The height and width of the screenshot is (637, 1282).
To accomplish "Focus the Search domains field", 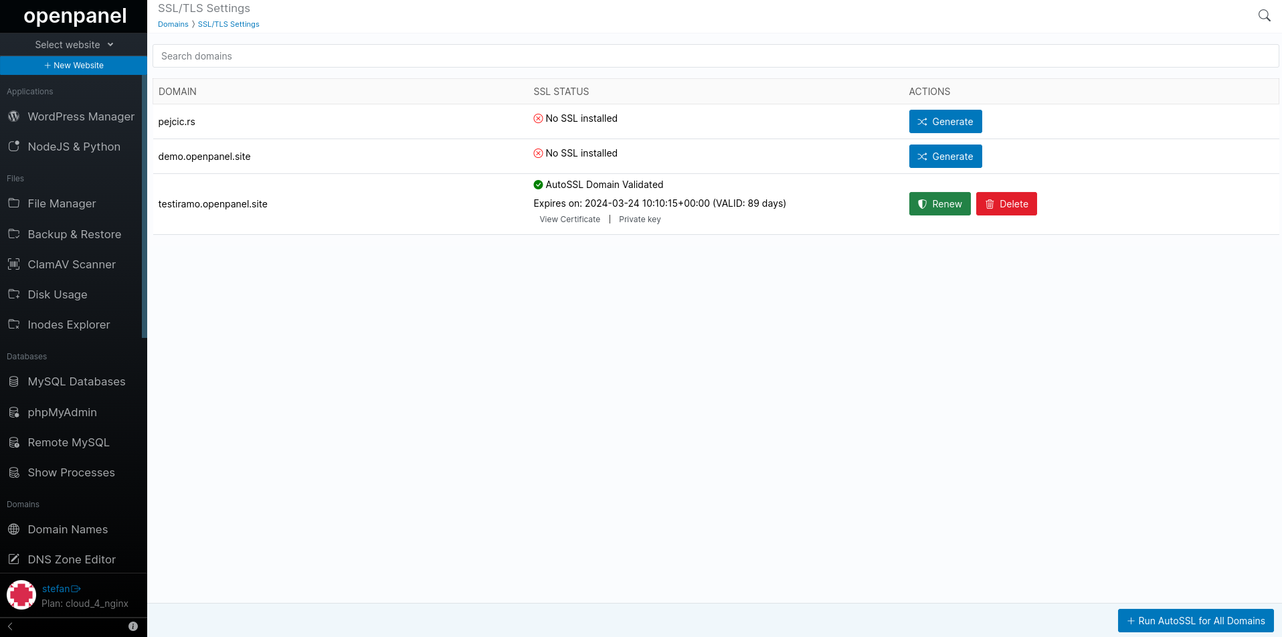I will [715, 56].
